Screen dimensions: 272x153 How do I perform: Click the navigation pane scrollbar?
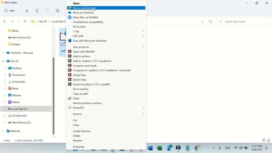click(x=54, y=95)
